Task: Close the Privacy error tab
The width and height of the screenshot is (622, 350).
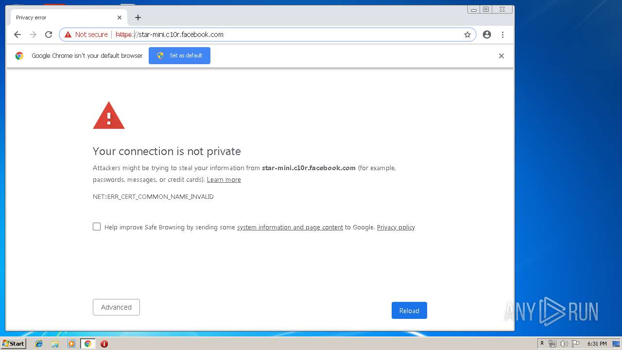Action: (120, 17)
